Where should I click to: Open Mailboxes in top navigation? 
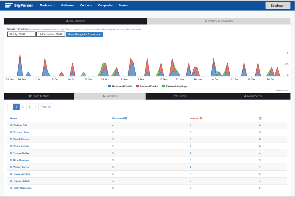pyautogui.click(x=67, y=5)
